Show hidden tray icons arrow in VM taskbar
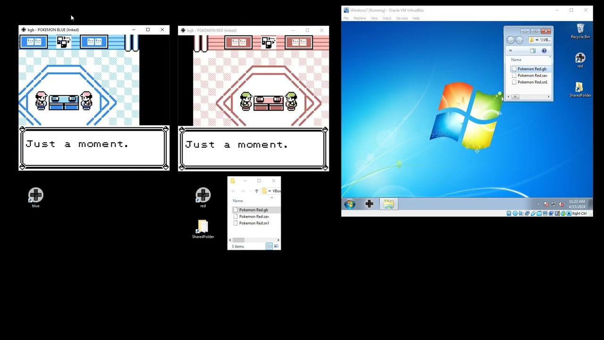This screenshot has height=340, width=604. point(538,204)
